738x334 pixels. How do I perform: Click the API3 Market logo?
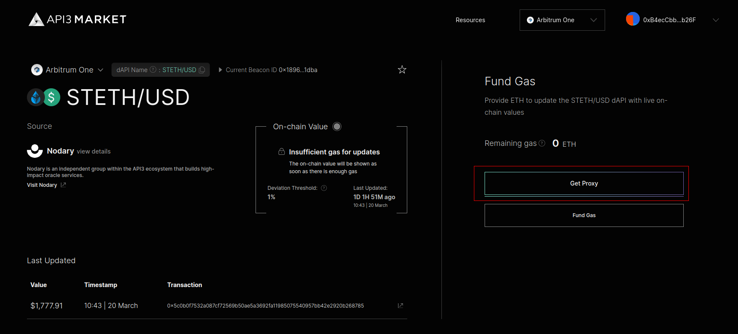click(x=77, y=19)
